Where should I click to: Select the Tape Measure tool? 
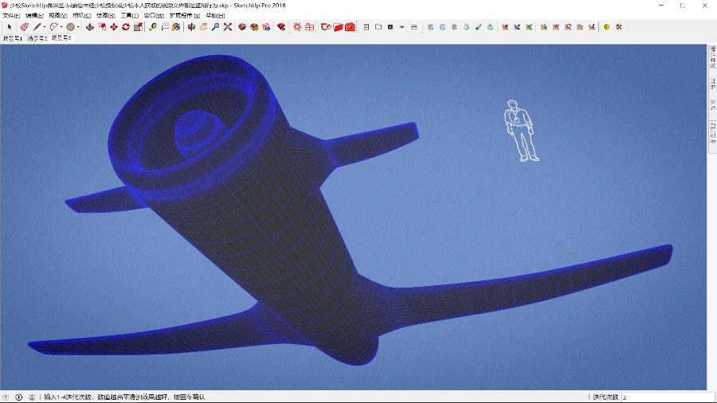[153, 27]
